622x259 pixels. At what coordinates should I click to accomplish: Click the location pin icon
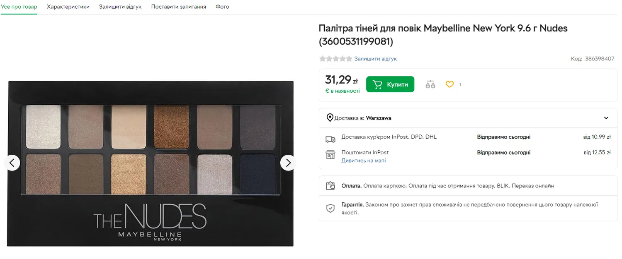click(x=330, y=118)
